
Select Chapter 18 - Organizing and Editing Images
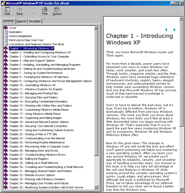pos(35,118)
